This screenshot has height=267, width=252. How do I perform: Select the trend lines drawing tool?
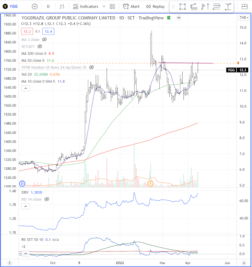[x=194, y=7]
